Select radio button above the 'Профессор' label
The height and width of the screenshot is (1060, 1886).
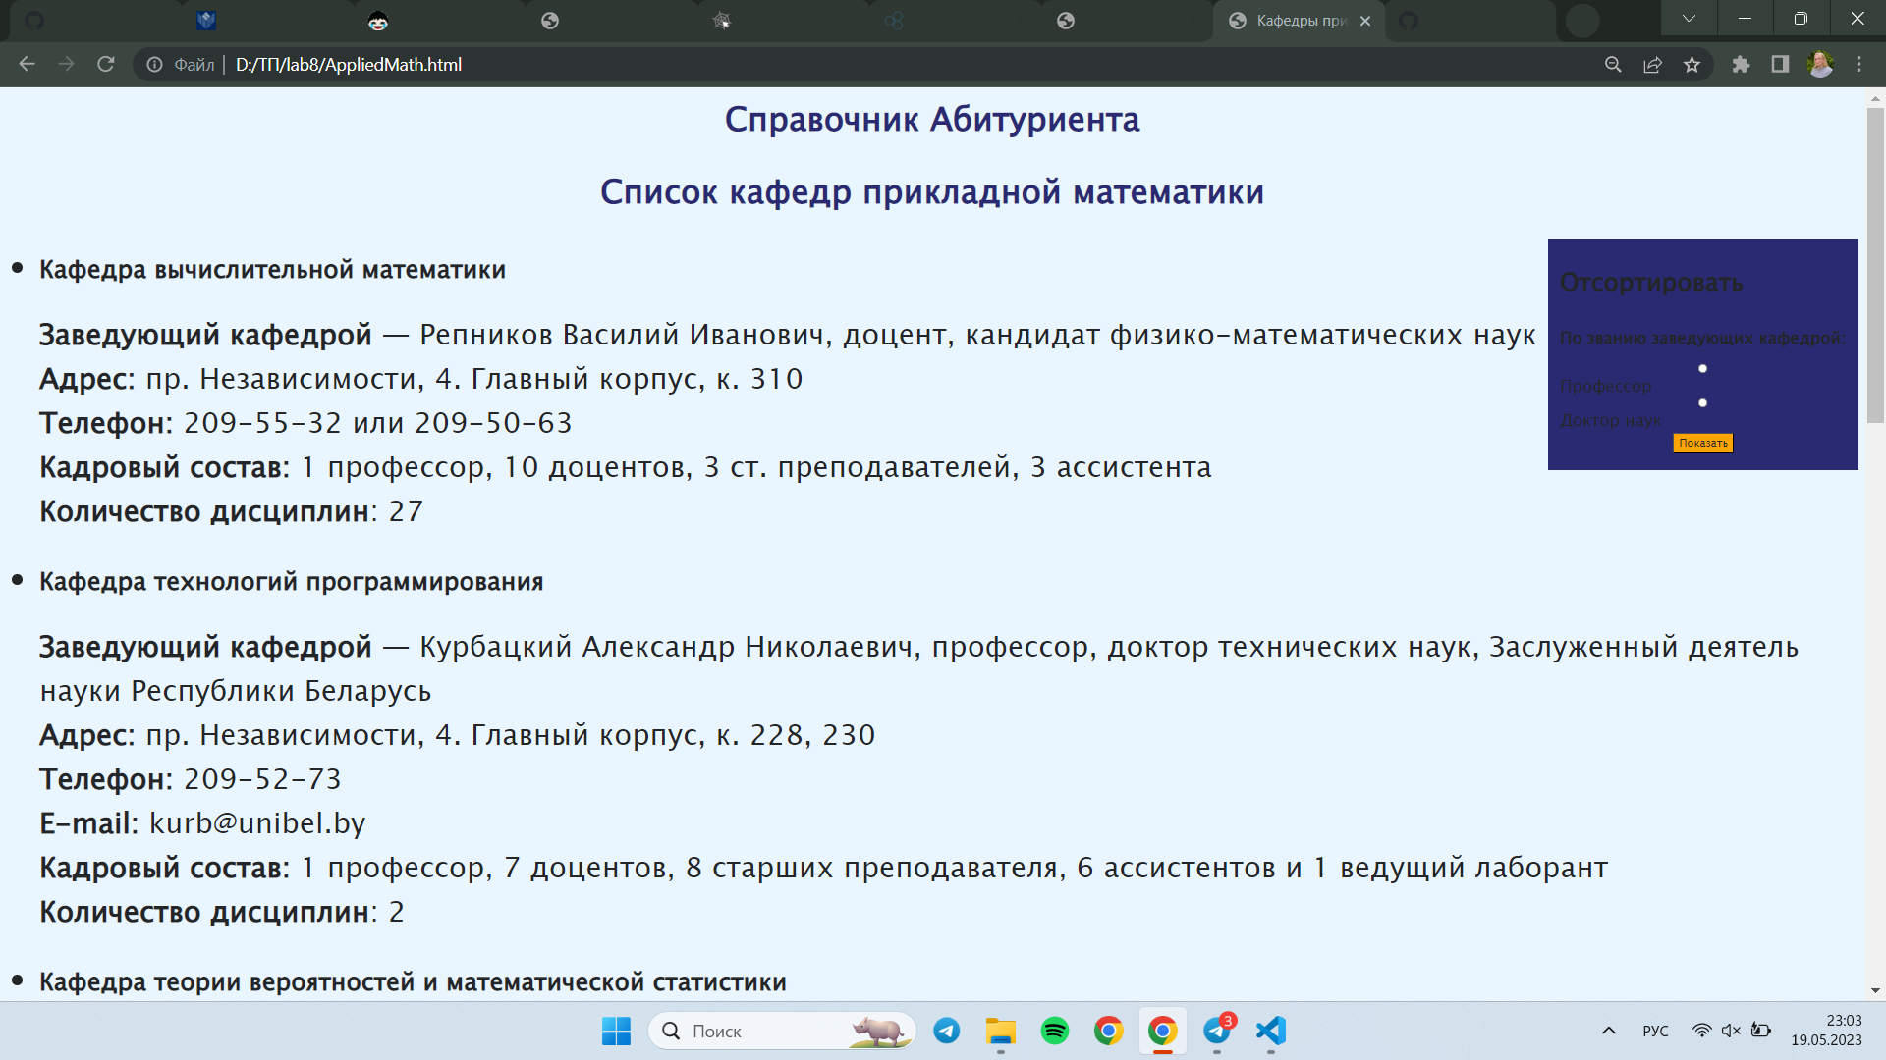click(x=1702, y=369)
